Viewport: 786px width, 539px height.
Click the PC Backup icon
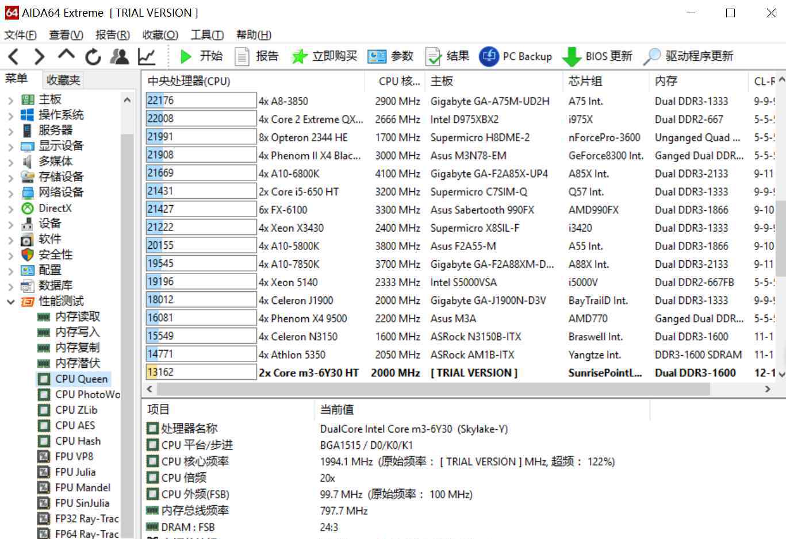pyautogui.click(x=489, y=56)
